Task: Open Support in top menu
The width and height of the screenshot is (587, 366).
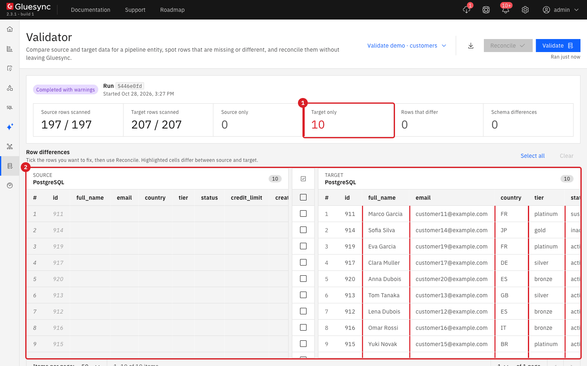Action: pos(135,10)
